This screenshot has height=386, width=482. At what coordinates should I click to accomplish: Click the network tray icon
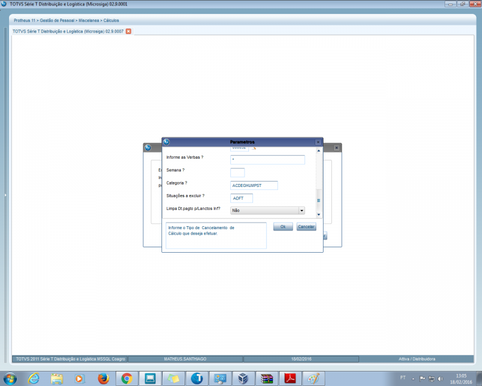point(431,379)
